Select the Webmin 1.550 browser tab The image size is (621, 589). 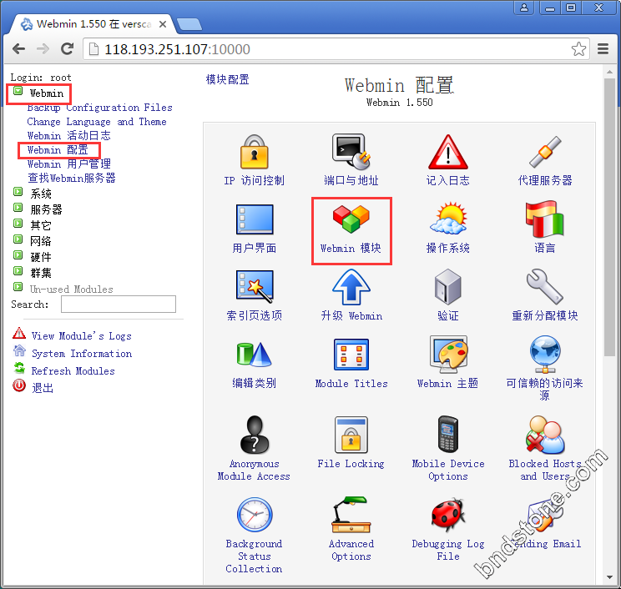pos(93,24)
